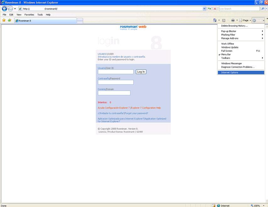Launch Windows Messenger from menu
This screenshot has width=268, height=207.
click(x=241, y=63)
